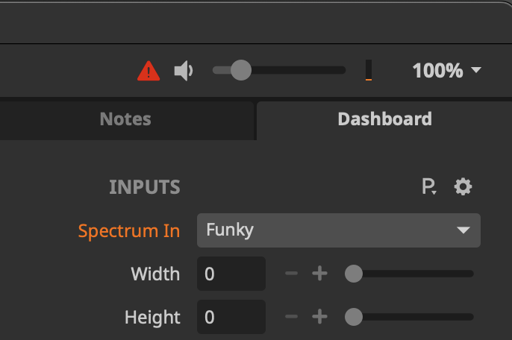Increase Height with the plus button
The width and height of the screenshot is (512, 340).
pyautogui.click(x=320, y=318)
